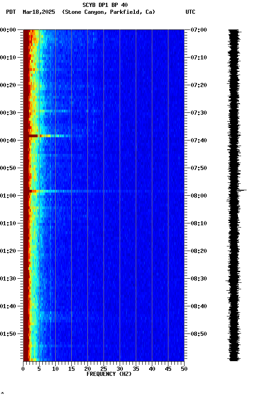The height and width of the screenshot is (398, 254).
Task: Click the 'PDT' timezone label
Action: (x=11, y=12)
